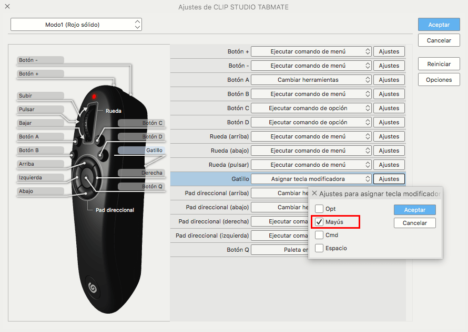The image size is (468, 332).
Task: Enable the Opt modifier checkbox
Action: point(319,208)
